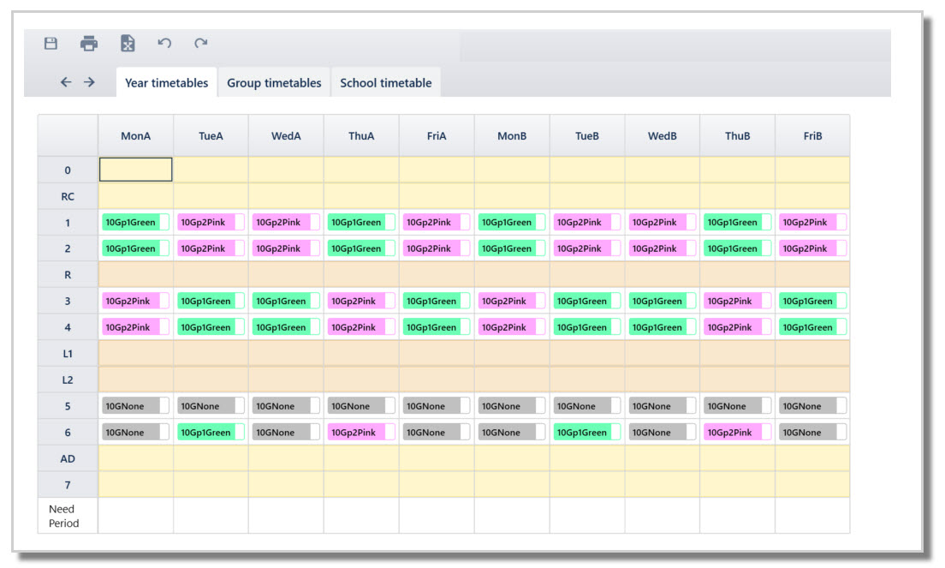The height and width of the screenshot is (568, 945).
Task: Open the Year timetables tab
Action: (166, 82)
